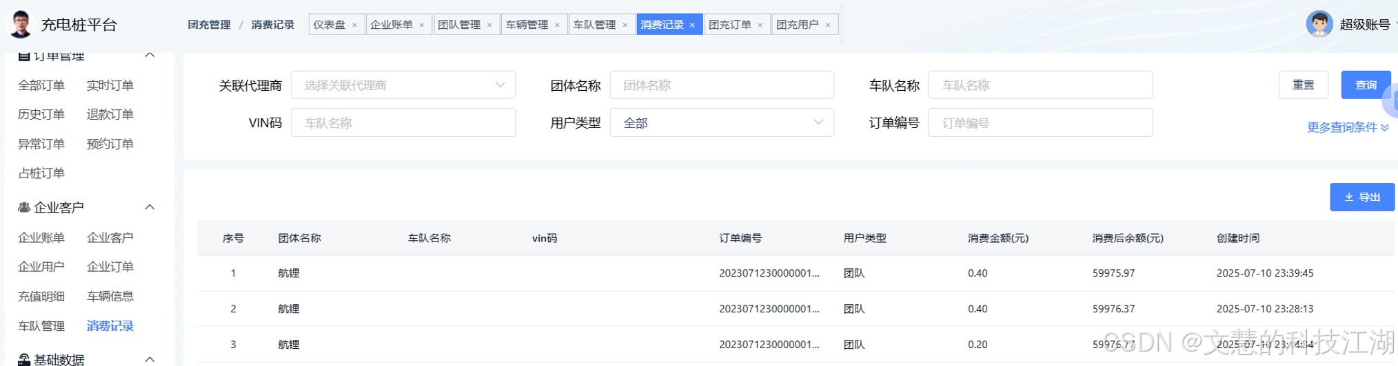
Task: Close the 团队管理 tab
Action: 489,25
